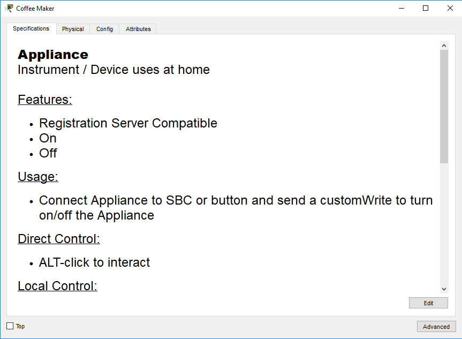Minimize the Coffee Maker window
The height and width of the screenshot is (339, 462).
402,8
